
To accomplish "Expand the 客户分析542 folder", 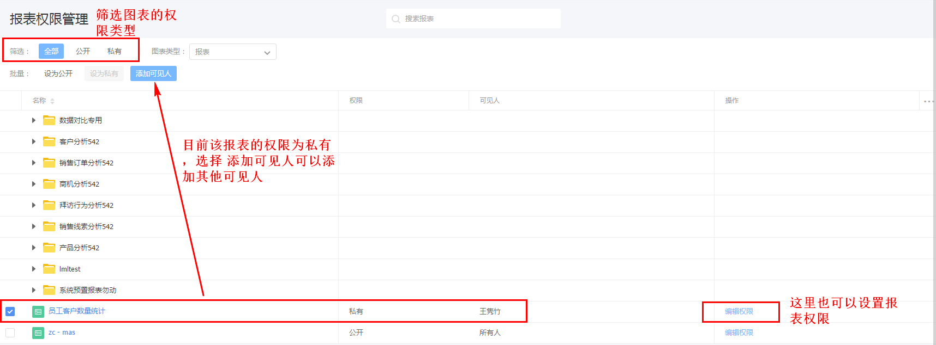I will pyautogui.click(x=34, y=141).
